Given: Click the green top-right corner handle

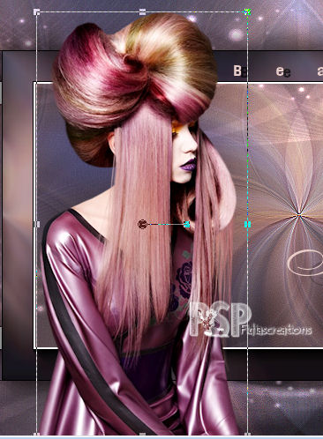Looking at the screenshot, I should [248, 11].
